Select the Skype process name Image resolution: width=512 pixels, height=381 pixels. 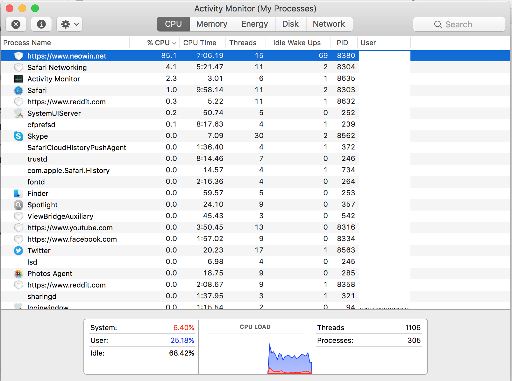(38, 136)
